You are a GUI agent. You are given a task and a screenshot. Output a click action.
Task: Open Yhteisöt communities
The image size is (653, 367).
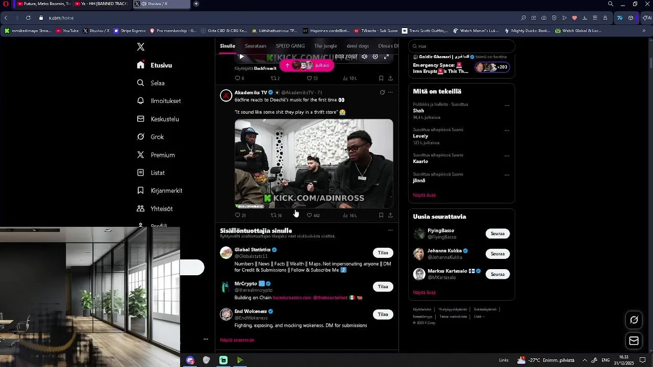click(155, 208)
